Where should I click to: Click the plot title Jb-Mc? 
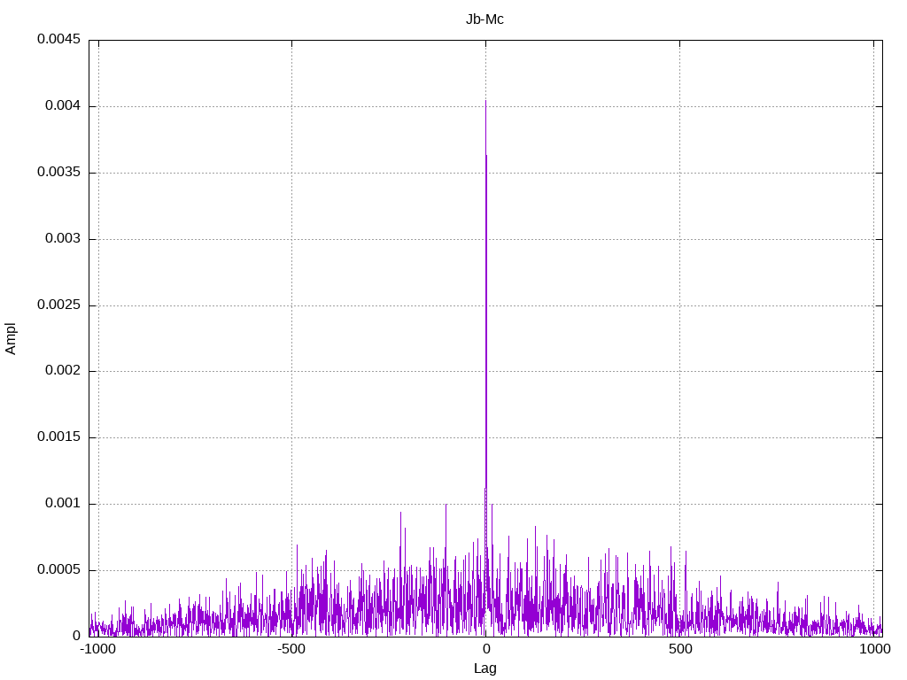(x=485, y=19)
